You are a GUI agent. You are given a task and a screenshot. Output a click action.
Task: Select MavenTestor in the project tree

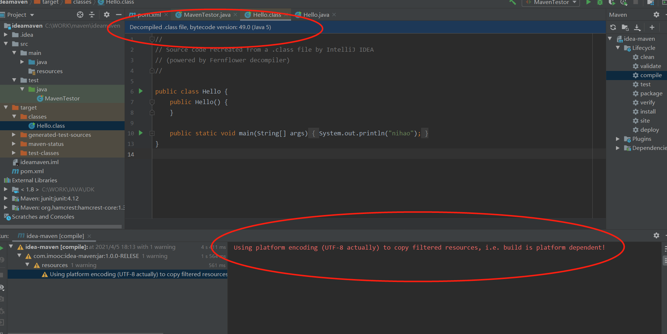62,98
